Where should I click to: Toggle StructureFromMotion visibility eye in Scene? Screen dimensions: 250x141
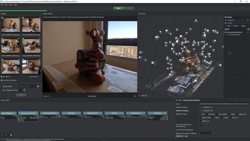point(226,32)
